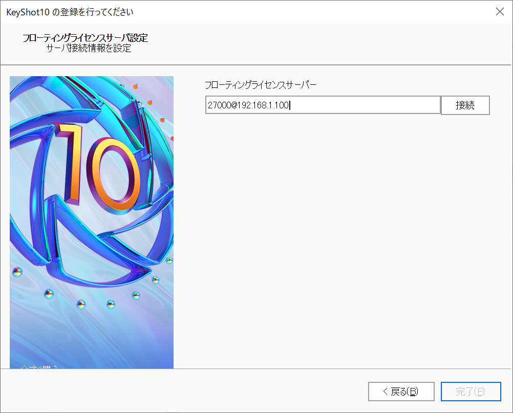
Task: Close the KeyShot10 registration dialog
Action: [x=500, y=12]
